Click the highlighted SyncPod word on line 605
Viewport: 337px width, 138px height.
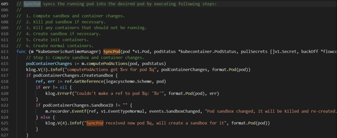pyautogui.click(x=32, y=4)
